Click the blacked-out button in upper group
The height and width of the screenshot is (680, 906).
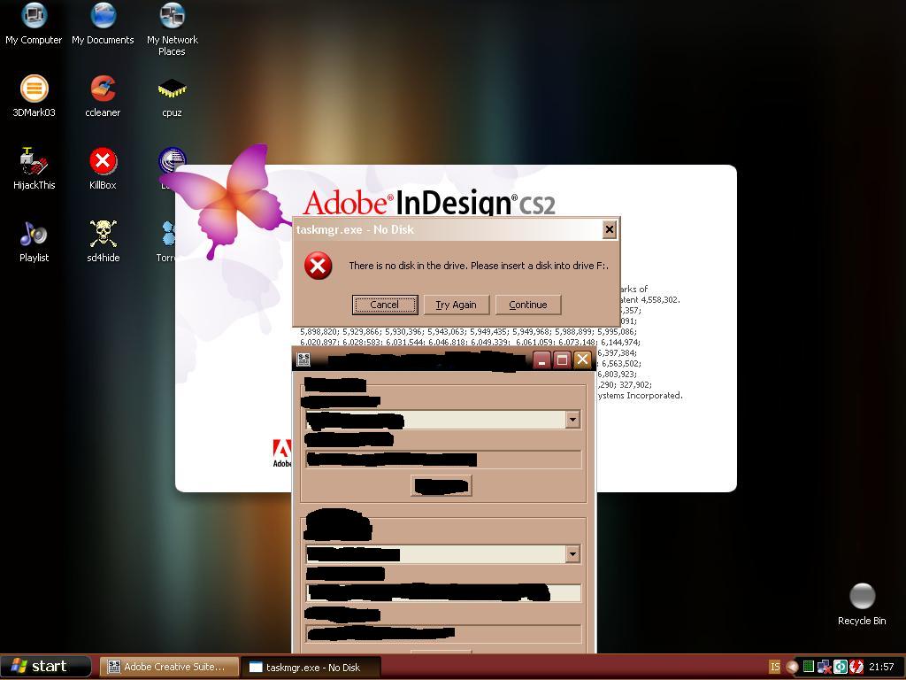click(441, 486)
